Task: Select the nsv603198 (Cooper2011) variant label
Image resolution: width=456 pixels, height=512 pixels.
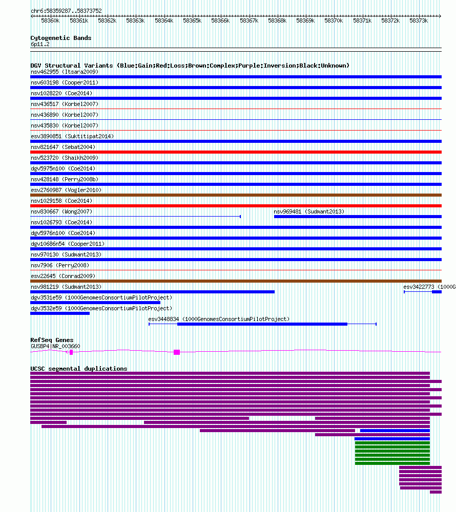Action: point(65,82)
